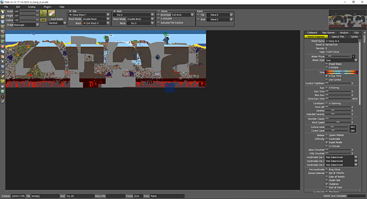Screen dimensions: 367x199
Task: Select the Arrow pointer tool
Action: coord(3,62)
